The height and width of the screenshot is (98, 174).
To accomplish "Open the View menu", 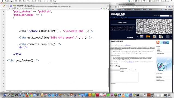I will [29, 1].
